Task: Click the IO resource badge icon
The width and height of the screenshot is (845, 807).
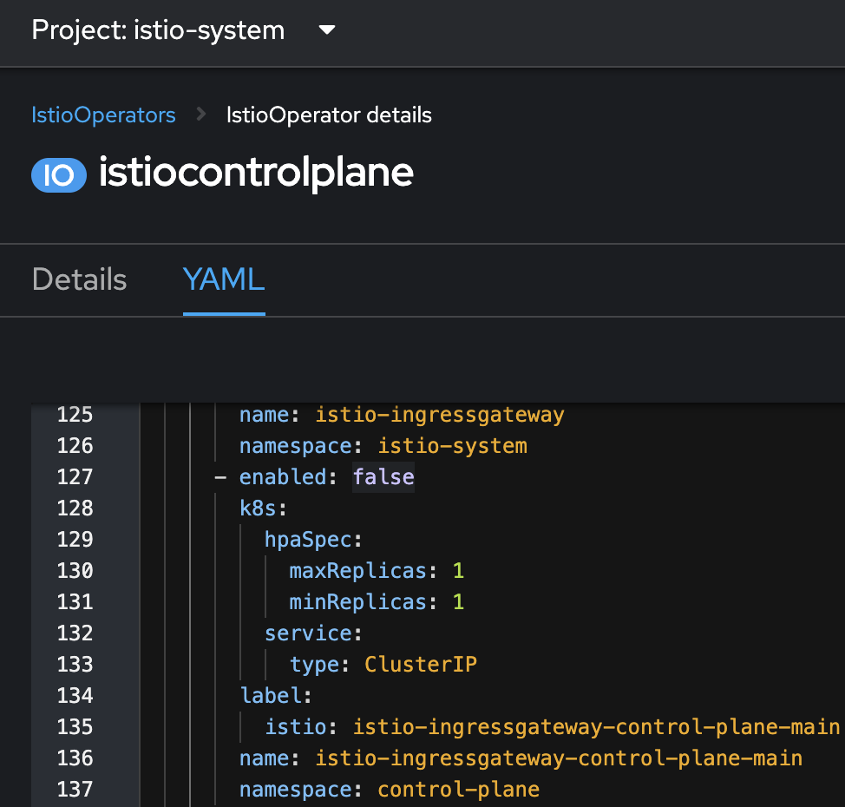Action: coord(59,175)
